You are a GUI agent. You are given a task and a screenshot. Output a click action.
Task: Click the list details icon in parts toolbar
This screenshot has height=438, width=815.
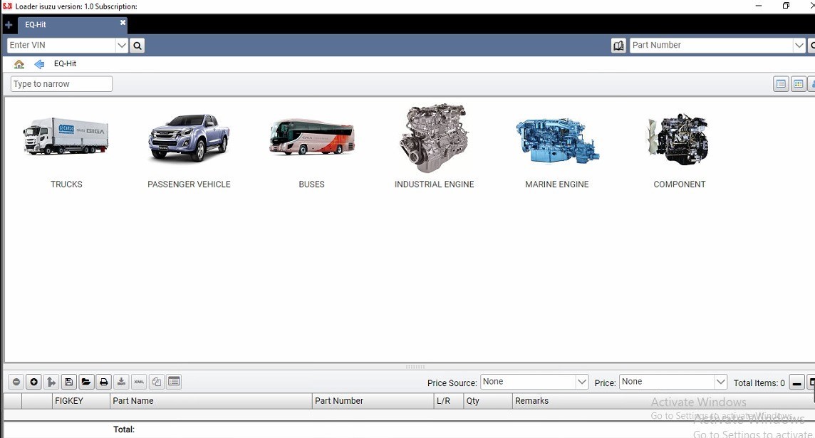pyautogui.click(x=174, y=382)
